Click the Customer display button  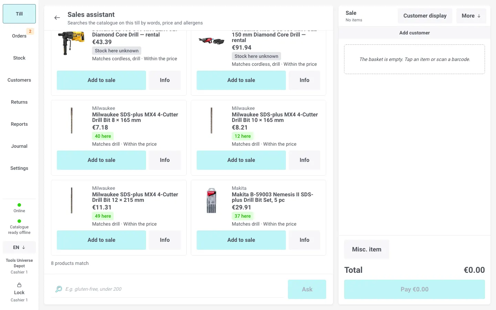pos(425,16)
